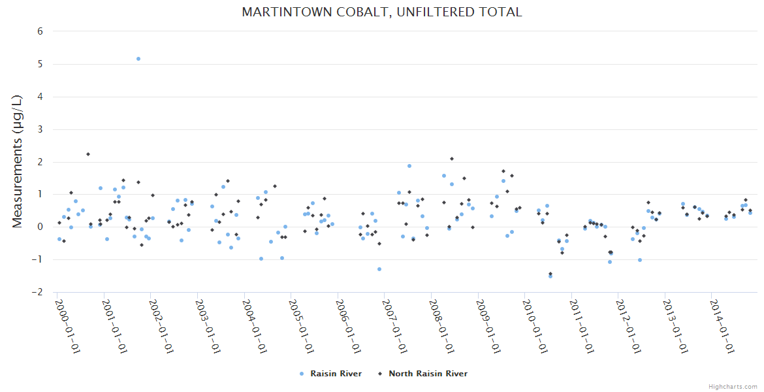The image size is (764, 392).
Task: Click the chart title Martintown Cobalt, Unfiltered Total
Action: point(382,12)
